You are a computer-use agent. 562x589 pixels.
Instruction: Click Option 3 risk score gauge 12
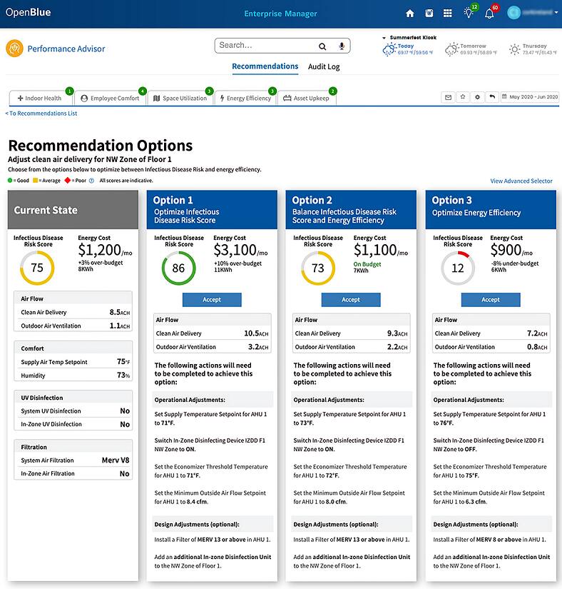tap(458, 268)
